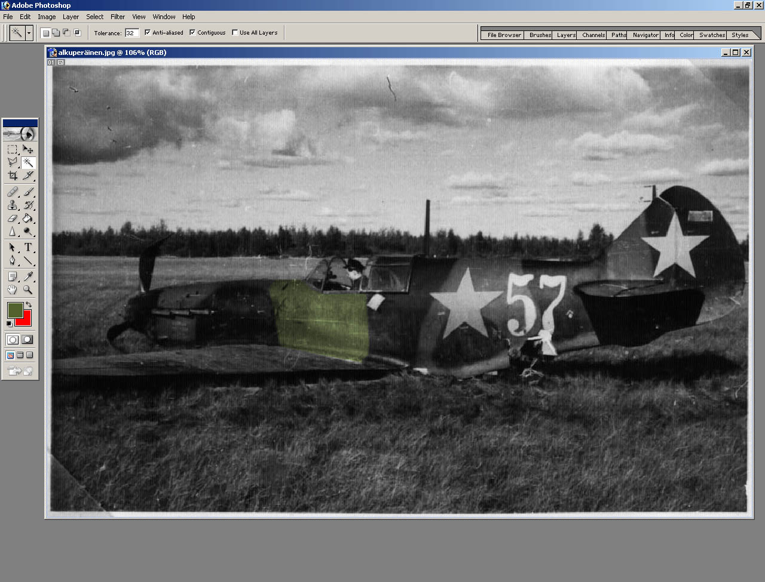Swap foreground and background colors
Screen dimensions: 765x582
pyautogui.click(x=28, y=304)
